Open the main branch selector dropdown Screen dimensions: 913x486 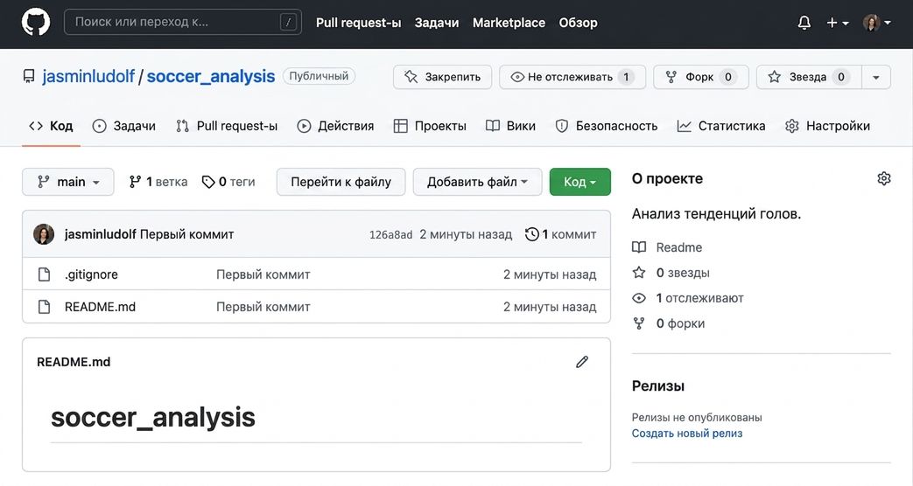coord(68,182)
